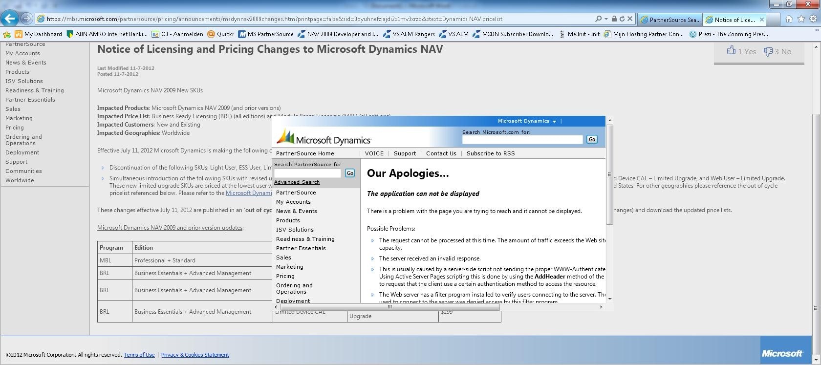Image resolution: width=821 pixels, height=365 pixels.
Task: Click the overlay frame scroll-right arrow
Action: (601, 307)
